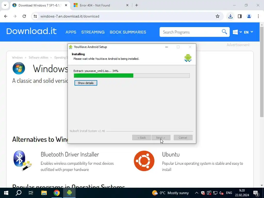
Task: Bookmark this page with the star icon
Action: tap(218, 16)
